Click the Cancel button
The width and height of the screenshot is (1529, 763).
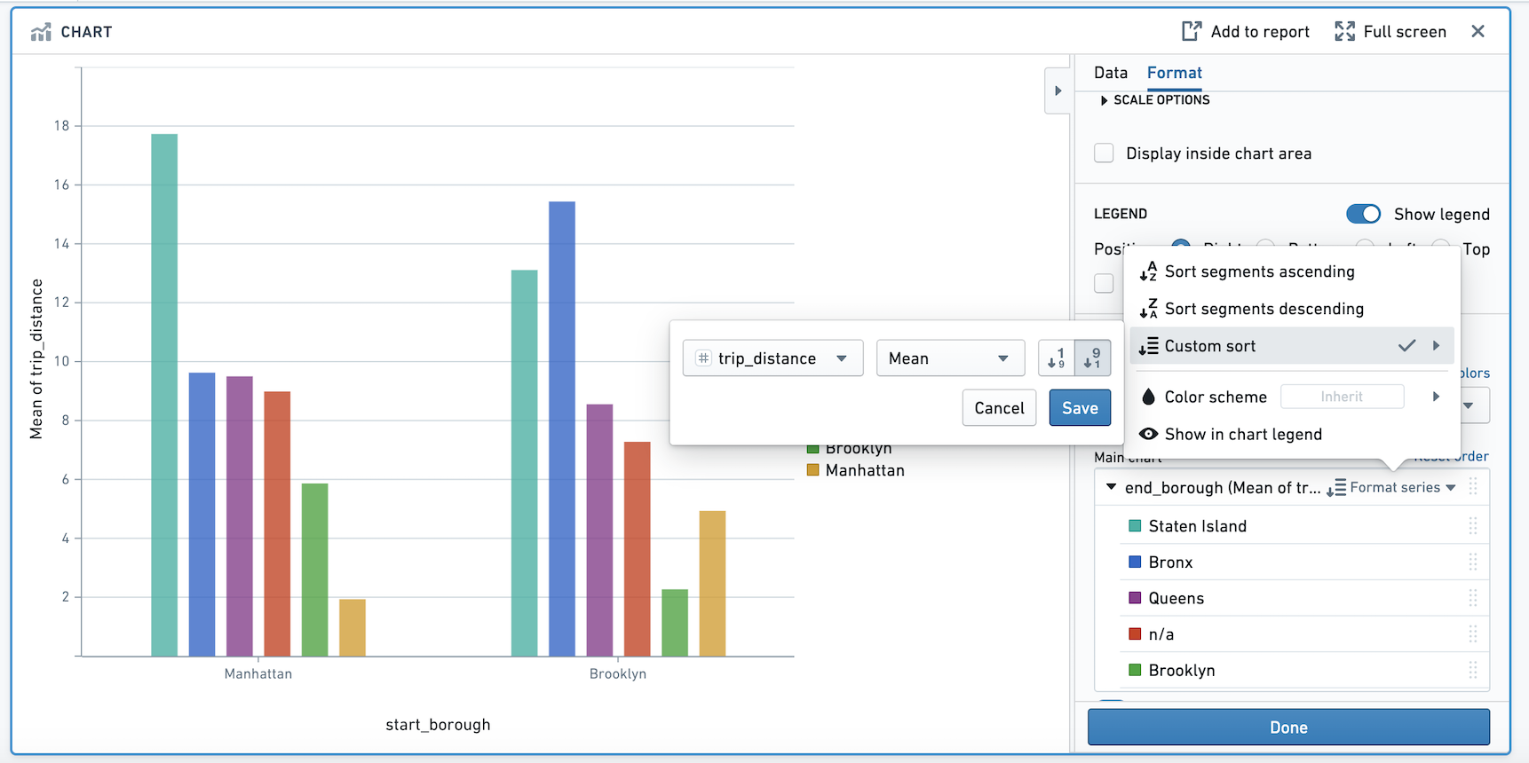[999, 408]
